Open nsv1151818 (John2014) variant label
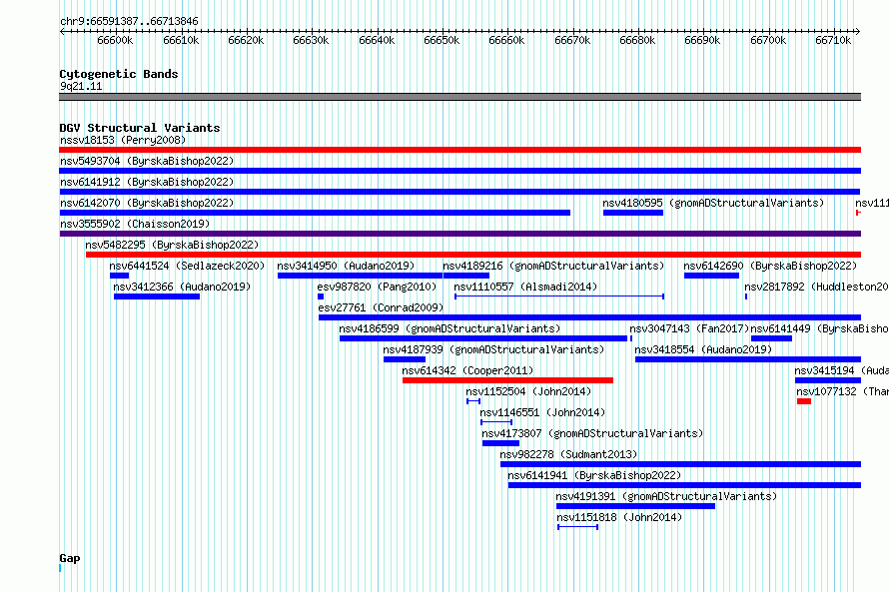The image size is (889, 592). point(619,517)
